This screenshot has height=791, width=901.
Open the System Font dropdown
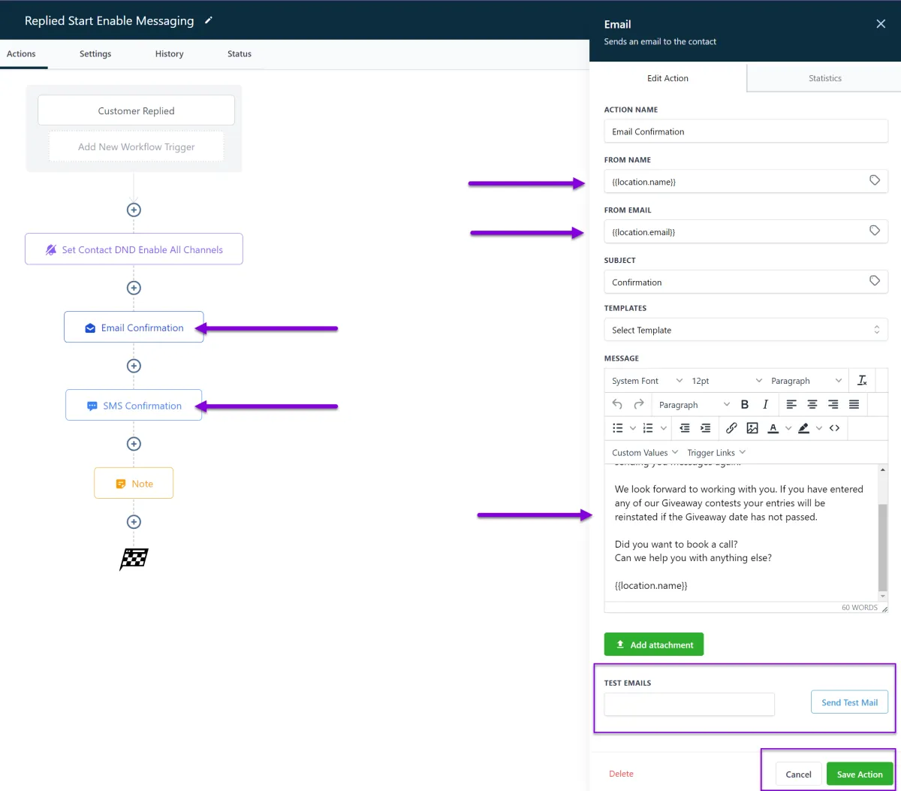click(x=646, y=381)
